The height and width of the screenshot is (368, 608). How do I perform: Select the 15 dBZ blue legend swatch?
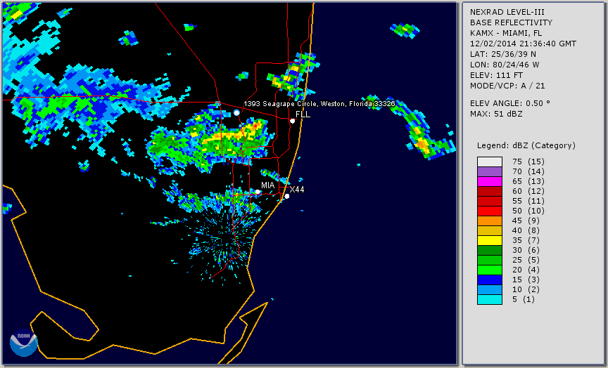490,280
